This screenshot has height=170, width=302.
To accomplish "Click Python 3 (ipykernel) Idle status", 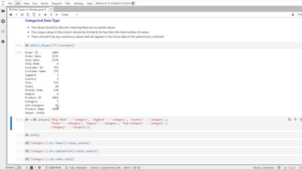I will (x=106, y=168).
